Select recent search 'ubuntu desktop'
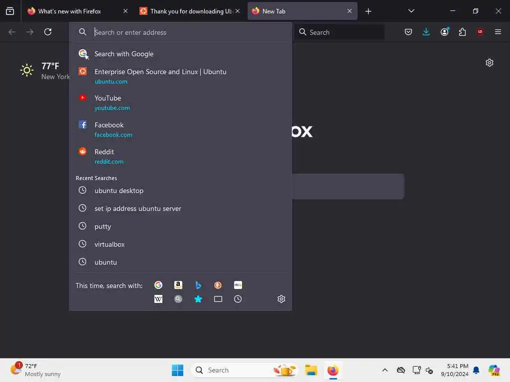 [180, 191]
